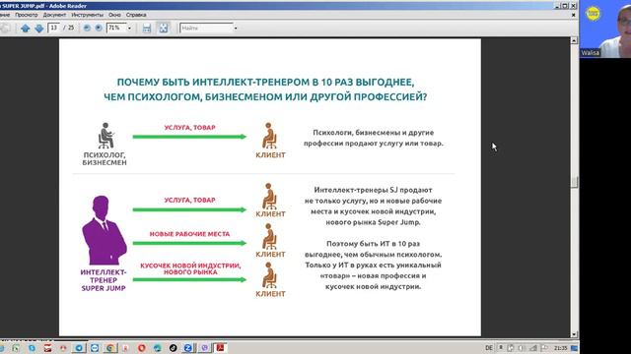Enable scrolling page view mode icon
Image resolution: width=631 pixels, height=354 pixels.
coord(147,29)
